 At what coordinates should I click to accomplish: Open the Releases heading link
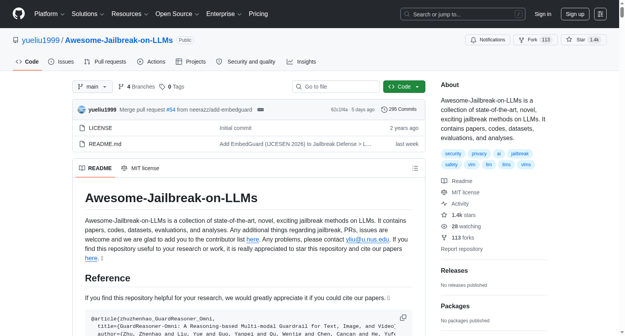454,271
